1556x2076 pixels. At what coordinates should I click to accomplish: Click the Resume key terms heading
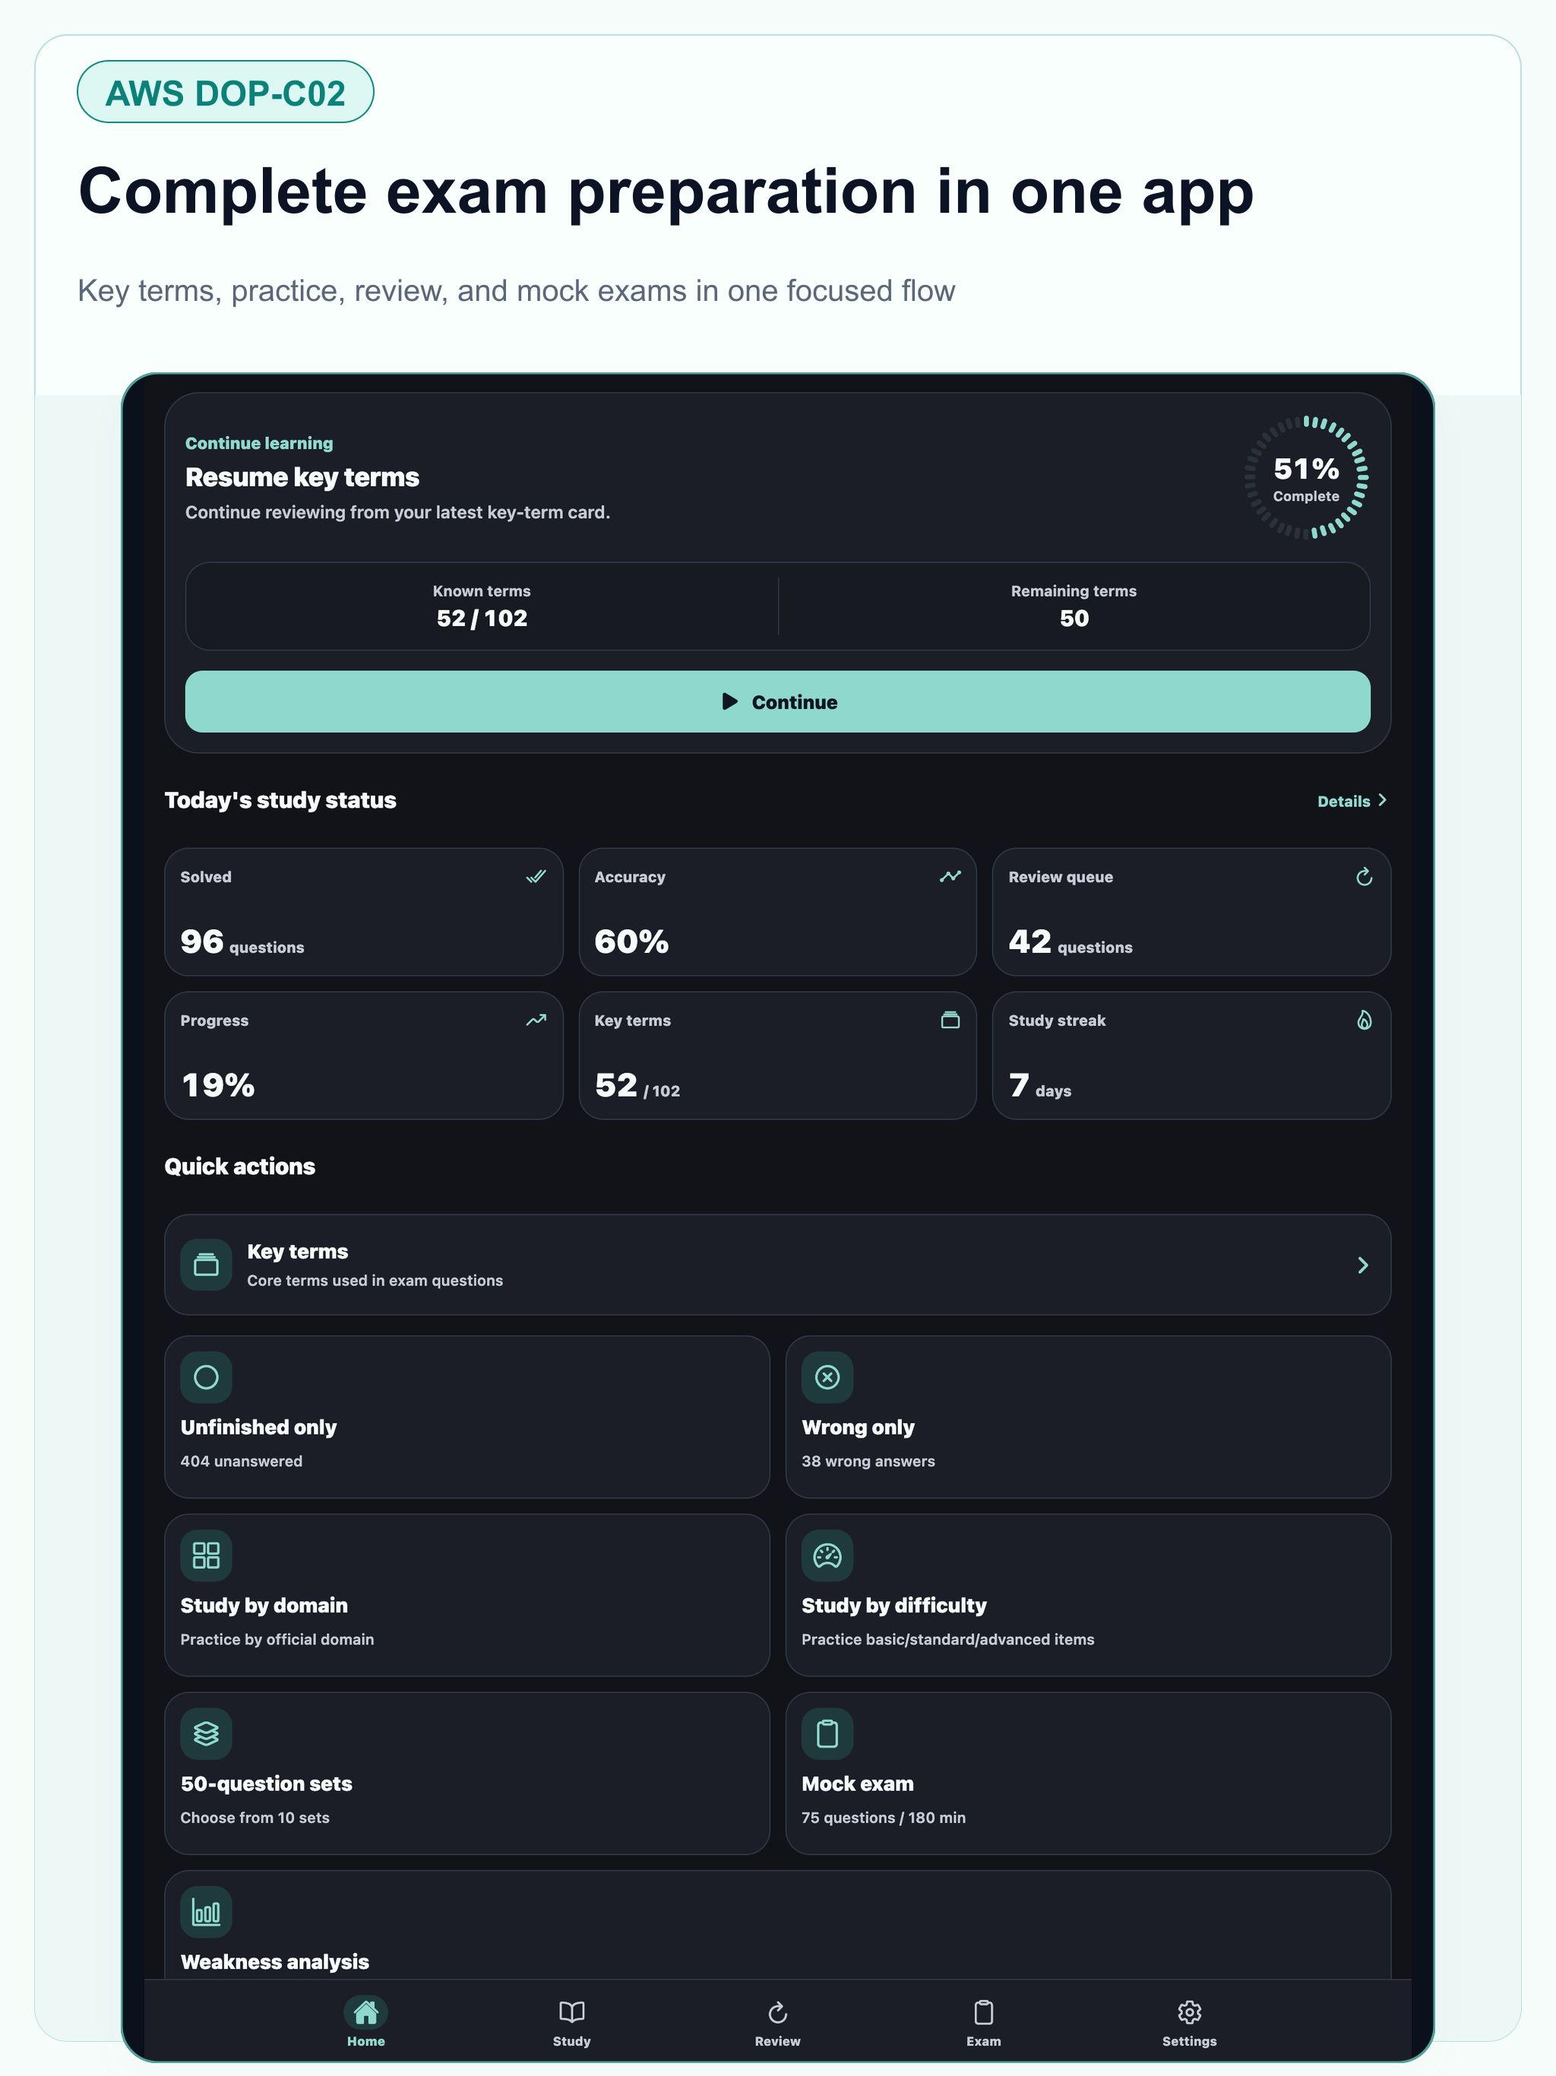(302, 476)
